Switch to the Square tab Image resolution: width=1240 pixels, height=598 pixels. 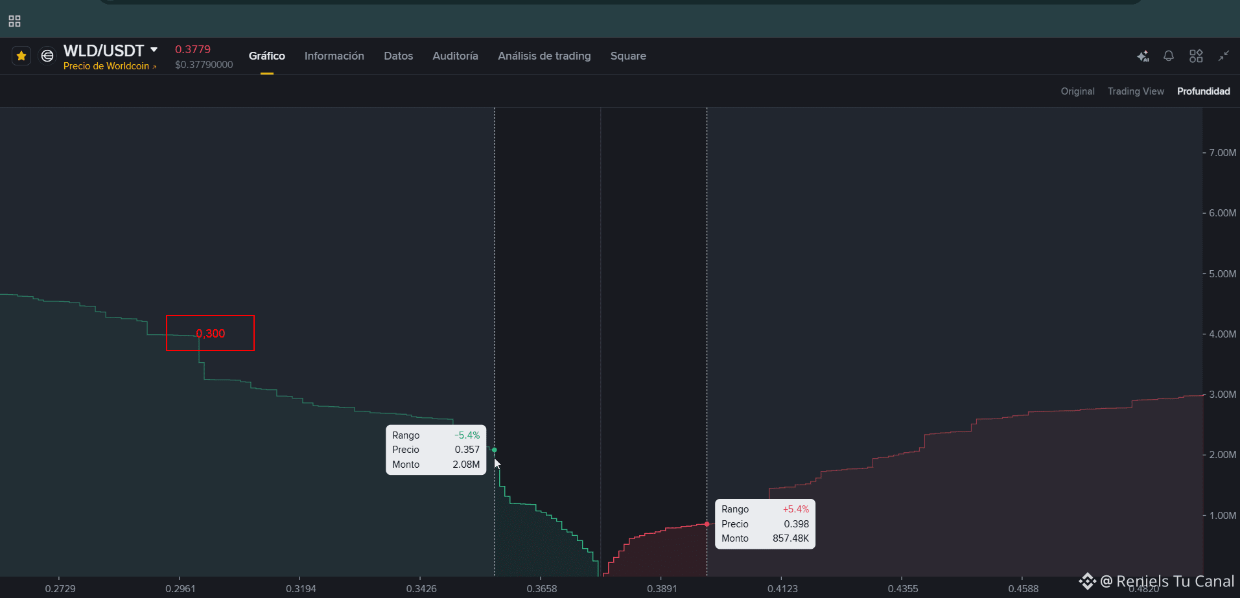pos(628,56)
